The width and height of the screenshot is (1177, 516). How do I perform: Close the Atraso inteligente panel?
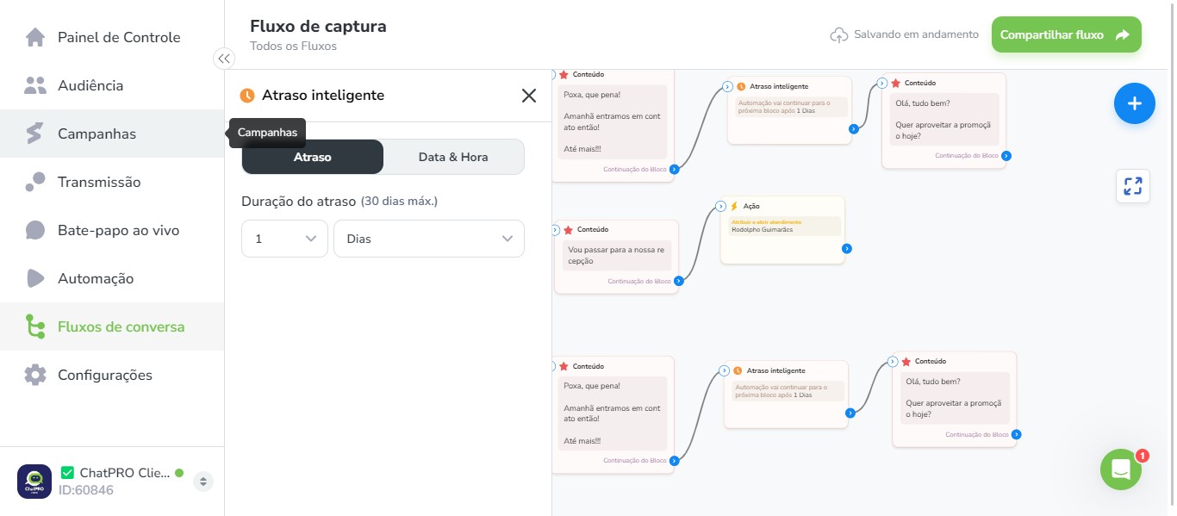(529, 96)
